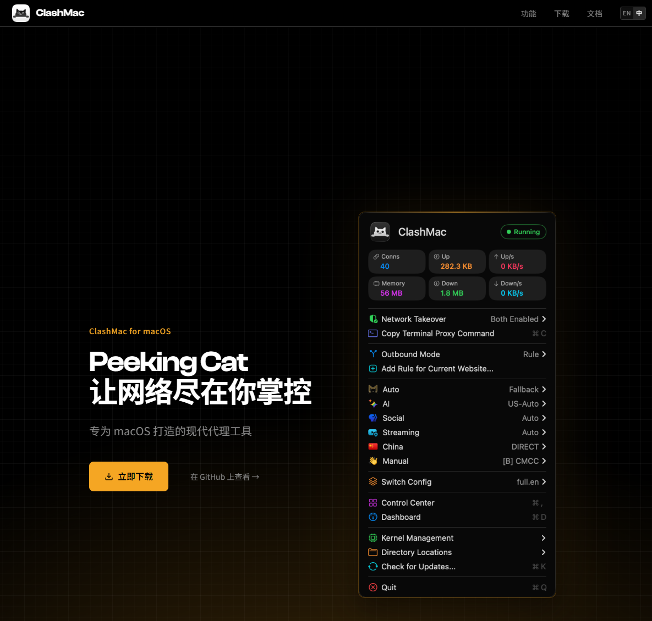
Task: Expand the Outbound Mode Rule chevron
Action: click(544, 354)
